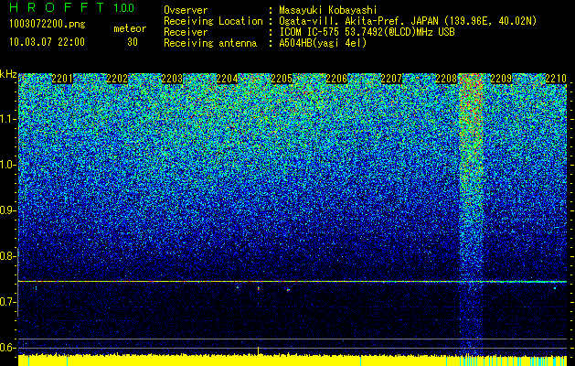Click the 2209 time marker
Image resolution: width=575 pixels, height=366 pixels.
[501, 79]
